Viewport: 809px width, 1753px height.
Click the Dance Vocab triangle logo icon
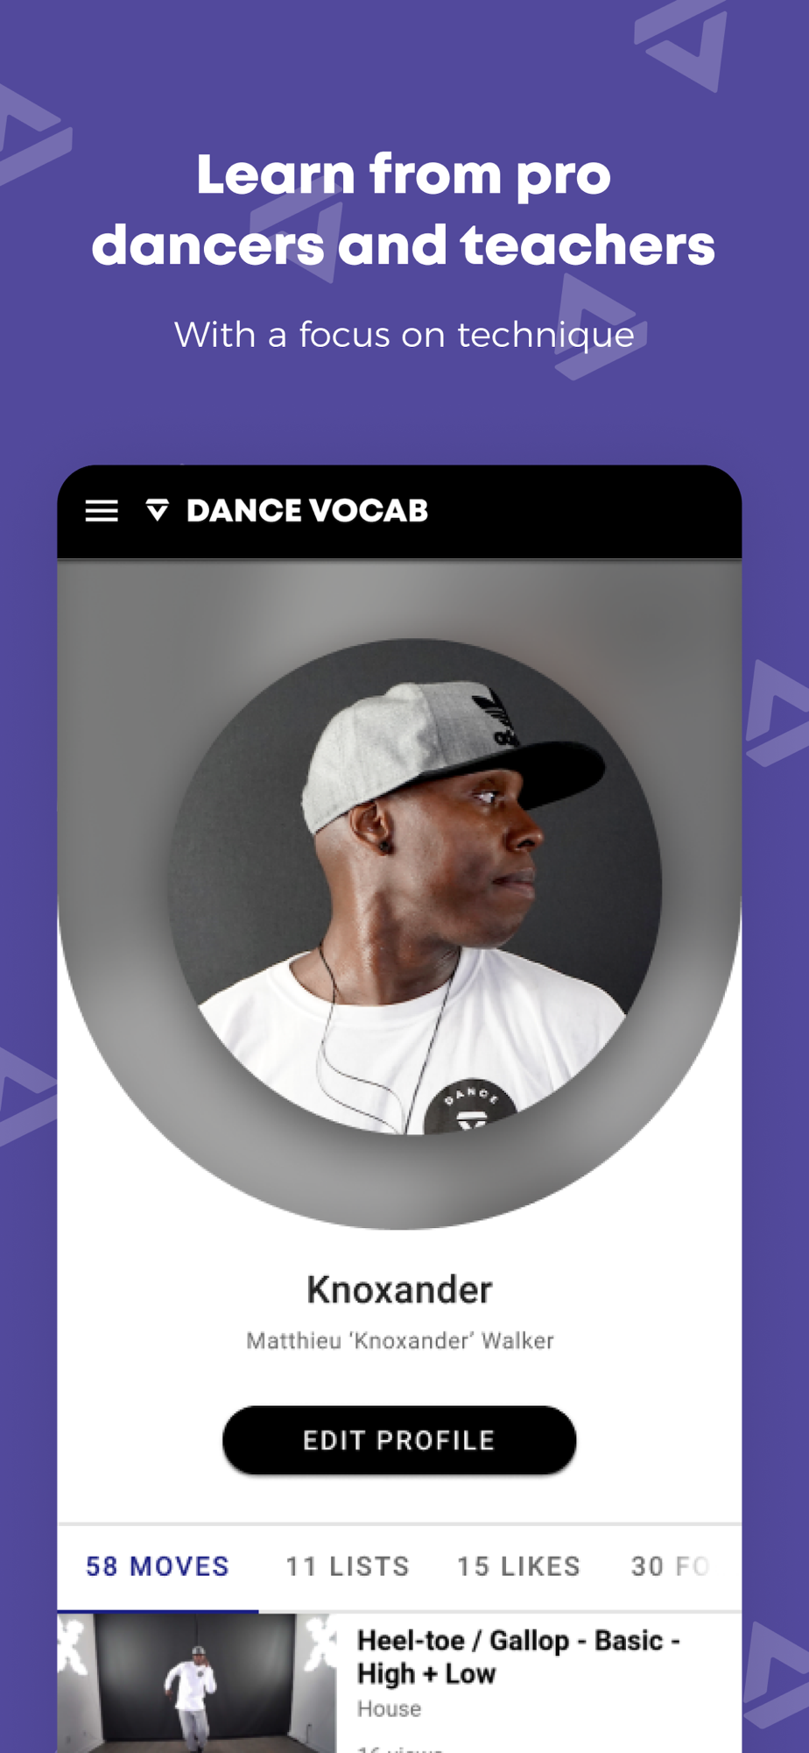point(158,510)
